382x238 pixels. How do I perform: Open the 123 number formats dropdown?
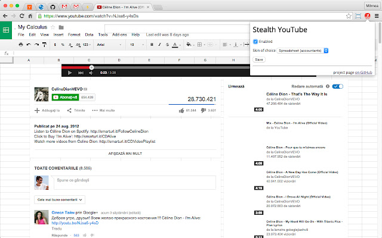coord(87,45)
